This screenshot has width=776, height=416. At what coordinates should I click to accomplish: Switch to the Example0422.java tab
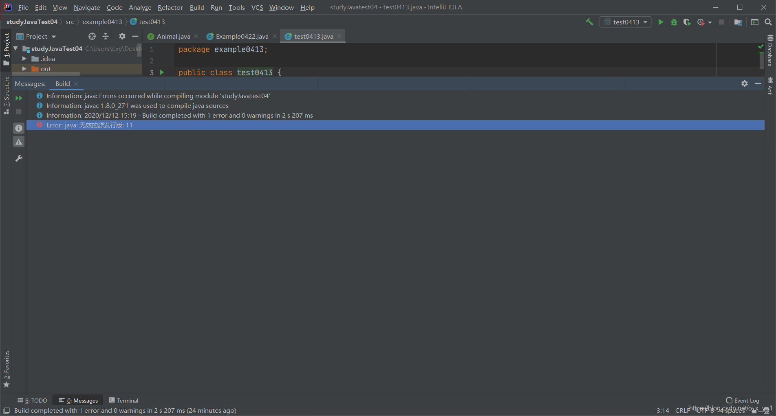(240, 36)
